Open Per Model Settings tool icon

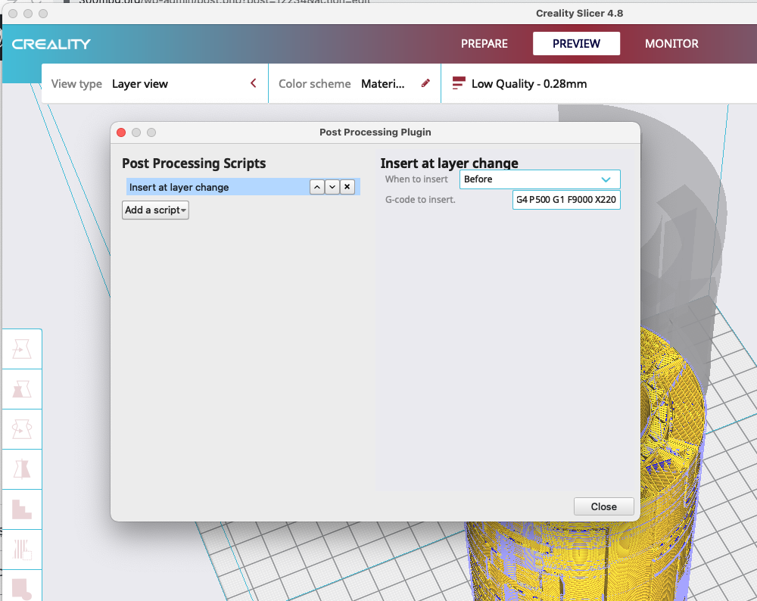[22, 509]
